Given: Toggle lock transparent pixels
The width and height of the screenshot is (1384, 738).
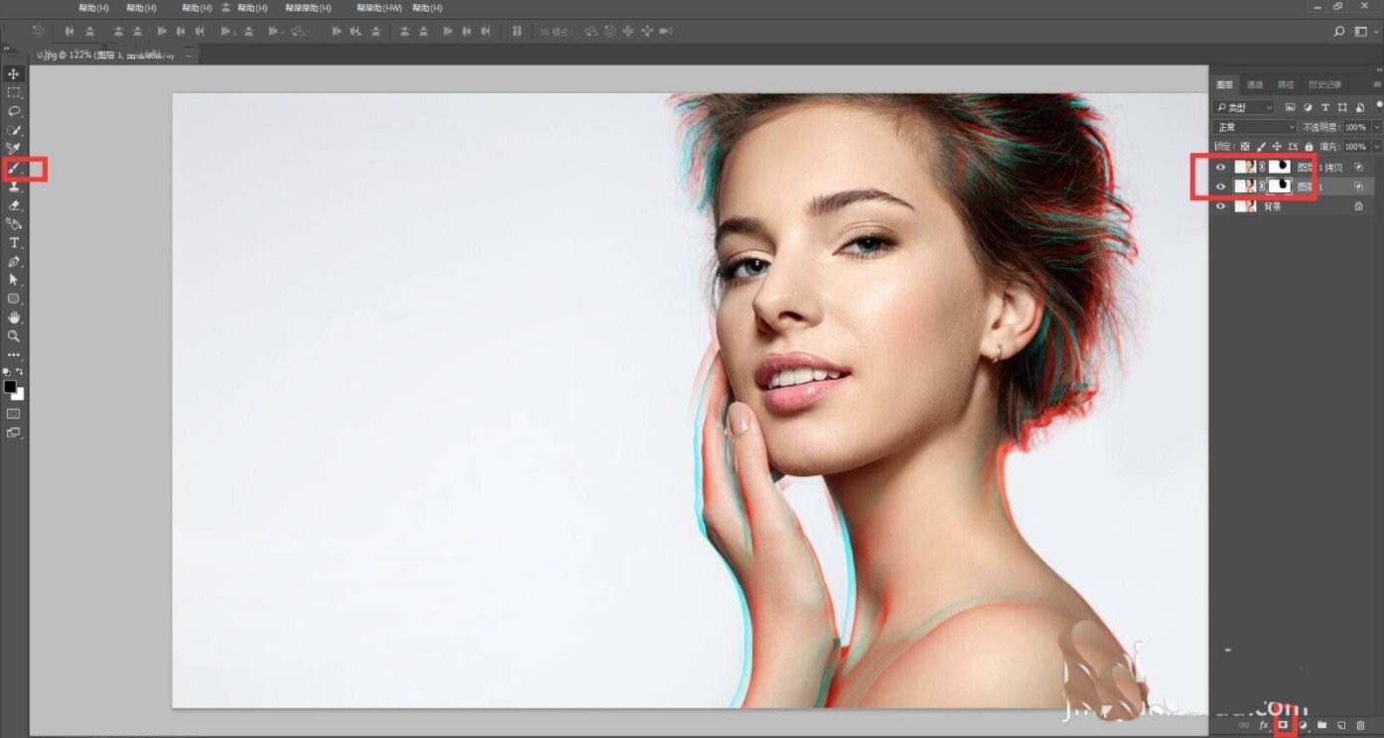Looking at the screenshot, I should pos(1245,147).
